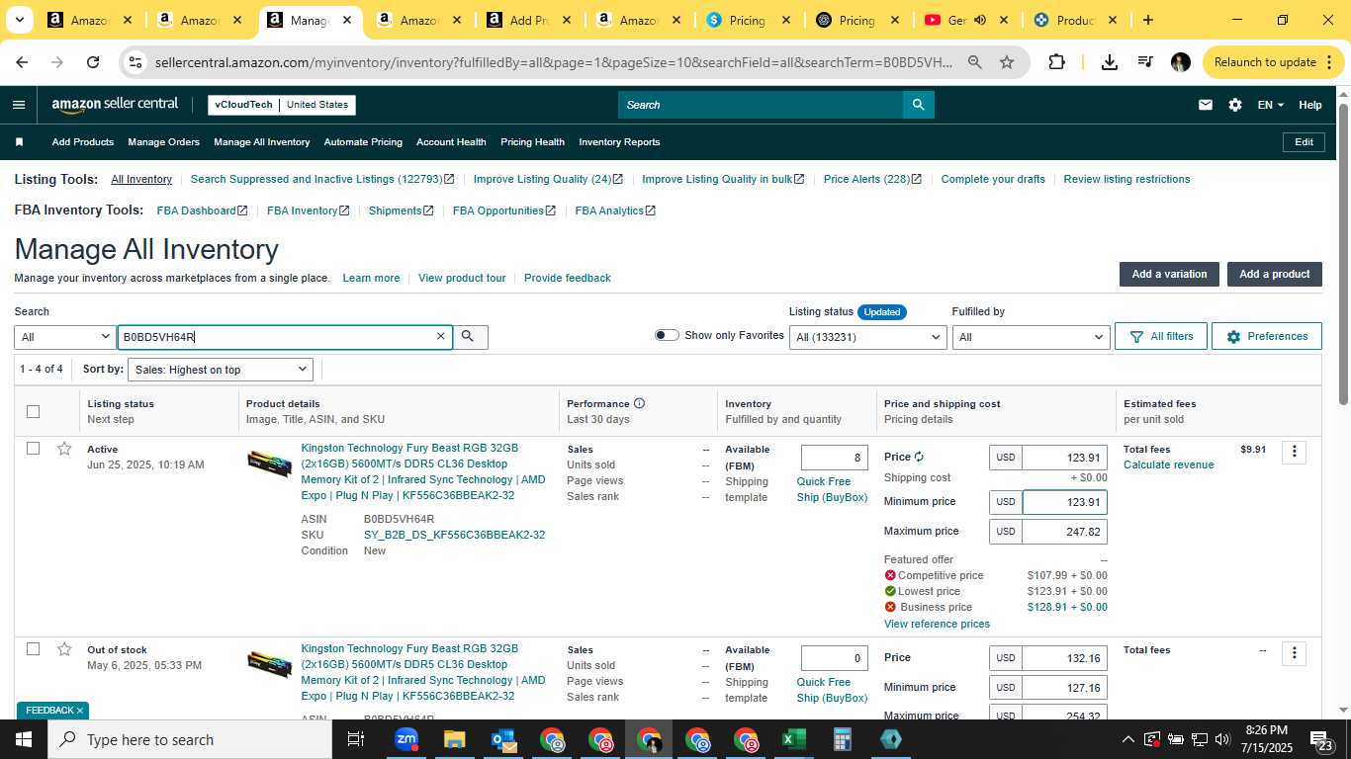Click the refresh icon next to Price
Screen dimensions: 1351x759
[x=919, y=457]
